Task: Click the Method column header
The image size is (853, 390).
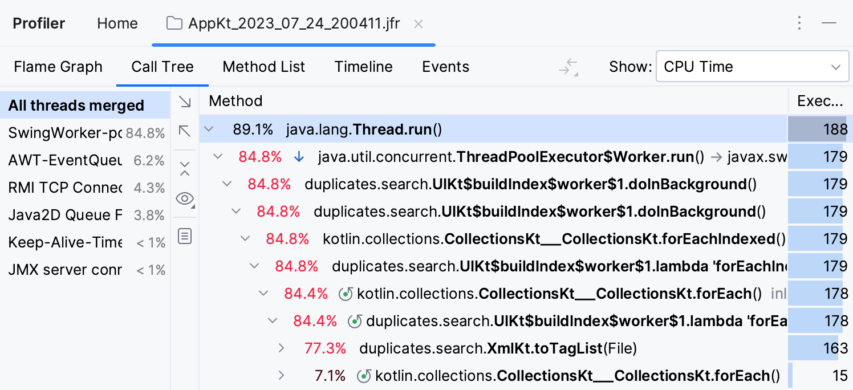Action: point(235,101)
